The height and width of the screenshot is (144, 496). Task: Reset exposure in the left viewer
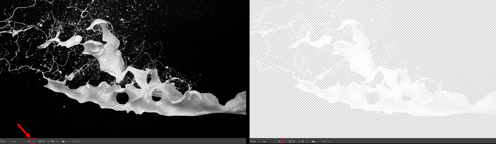(52, 141)
